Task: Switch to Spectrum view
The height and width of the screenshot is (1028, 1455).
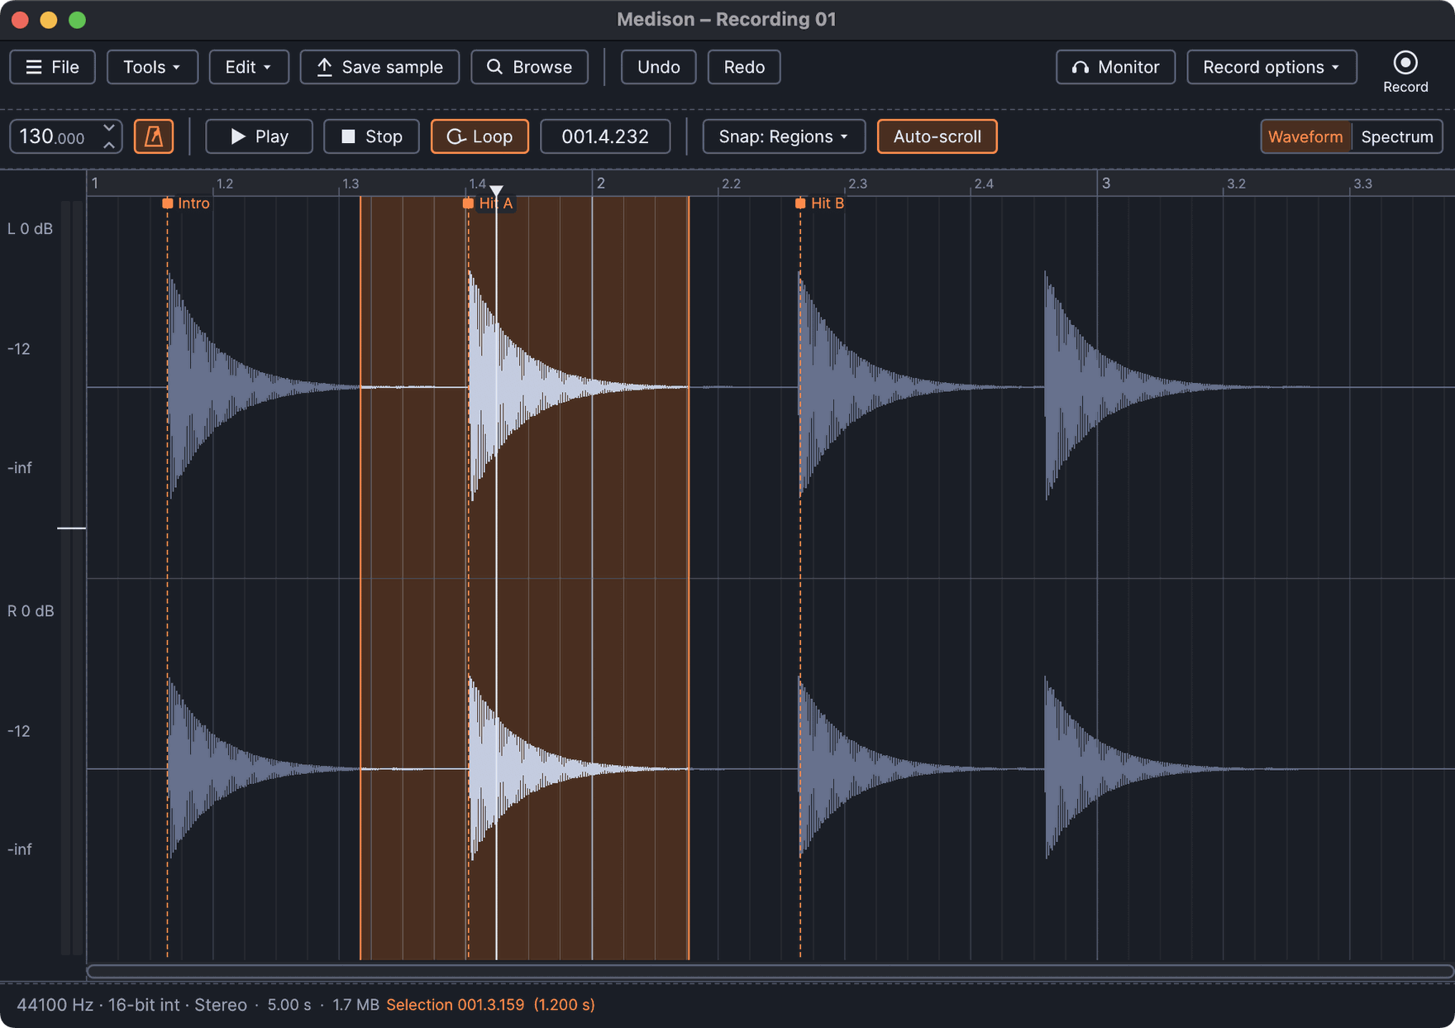Action: tap(1397, 136)
